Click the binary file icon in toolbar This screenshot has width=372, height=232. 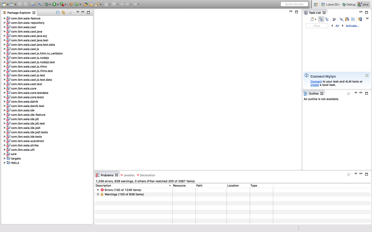(x=33, y=4)
